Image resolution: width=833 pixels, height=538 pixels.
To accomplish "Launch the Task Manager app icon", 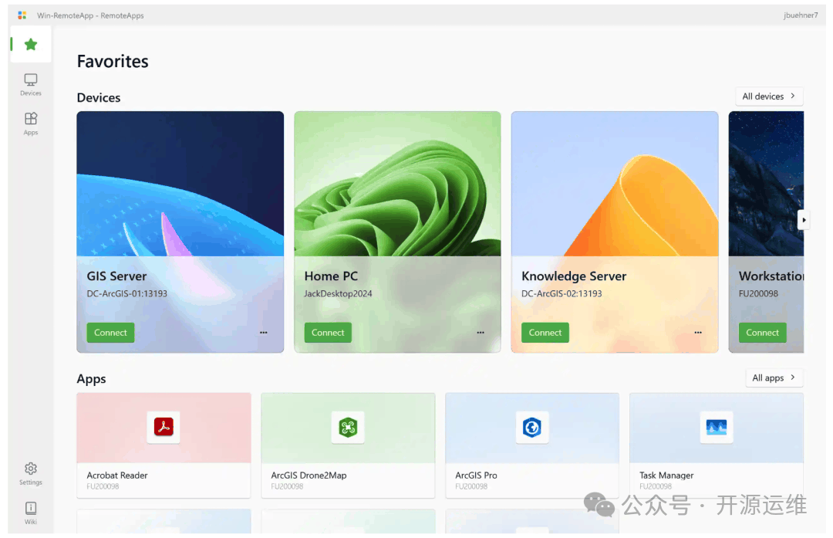I will point(716,427).
